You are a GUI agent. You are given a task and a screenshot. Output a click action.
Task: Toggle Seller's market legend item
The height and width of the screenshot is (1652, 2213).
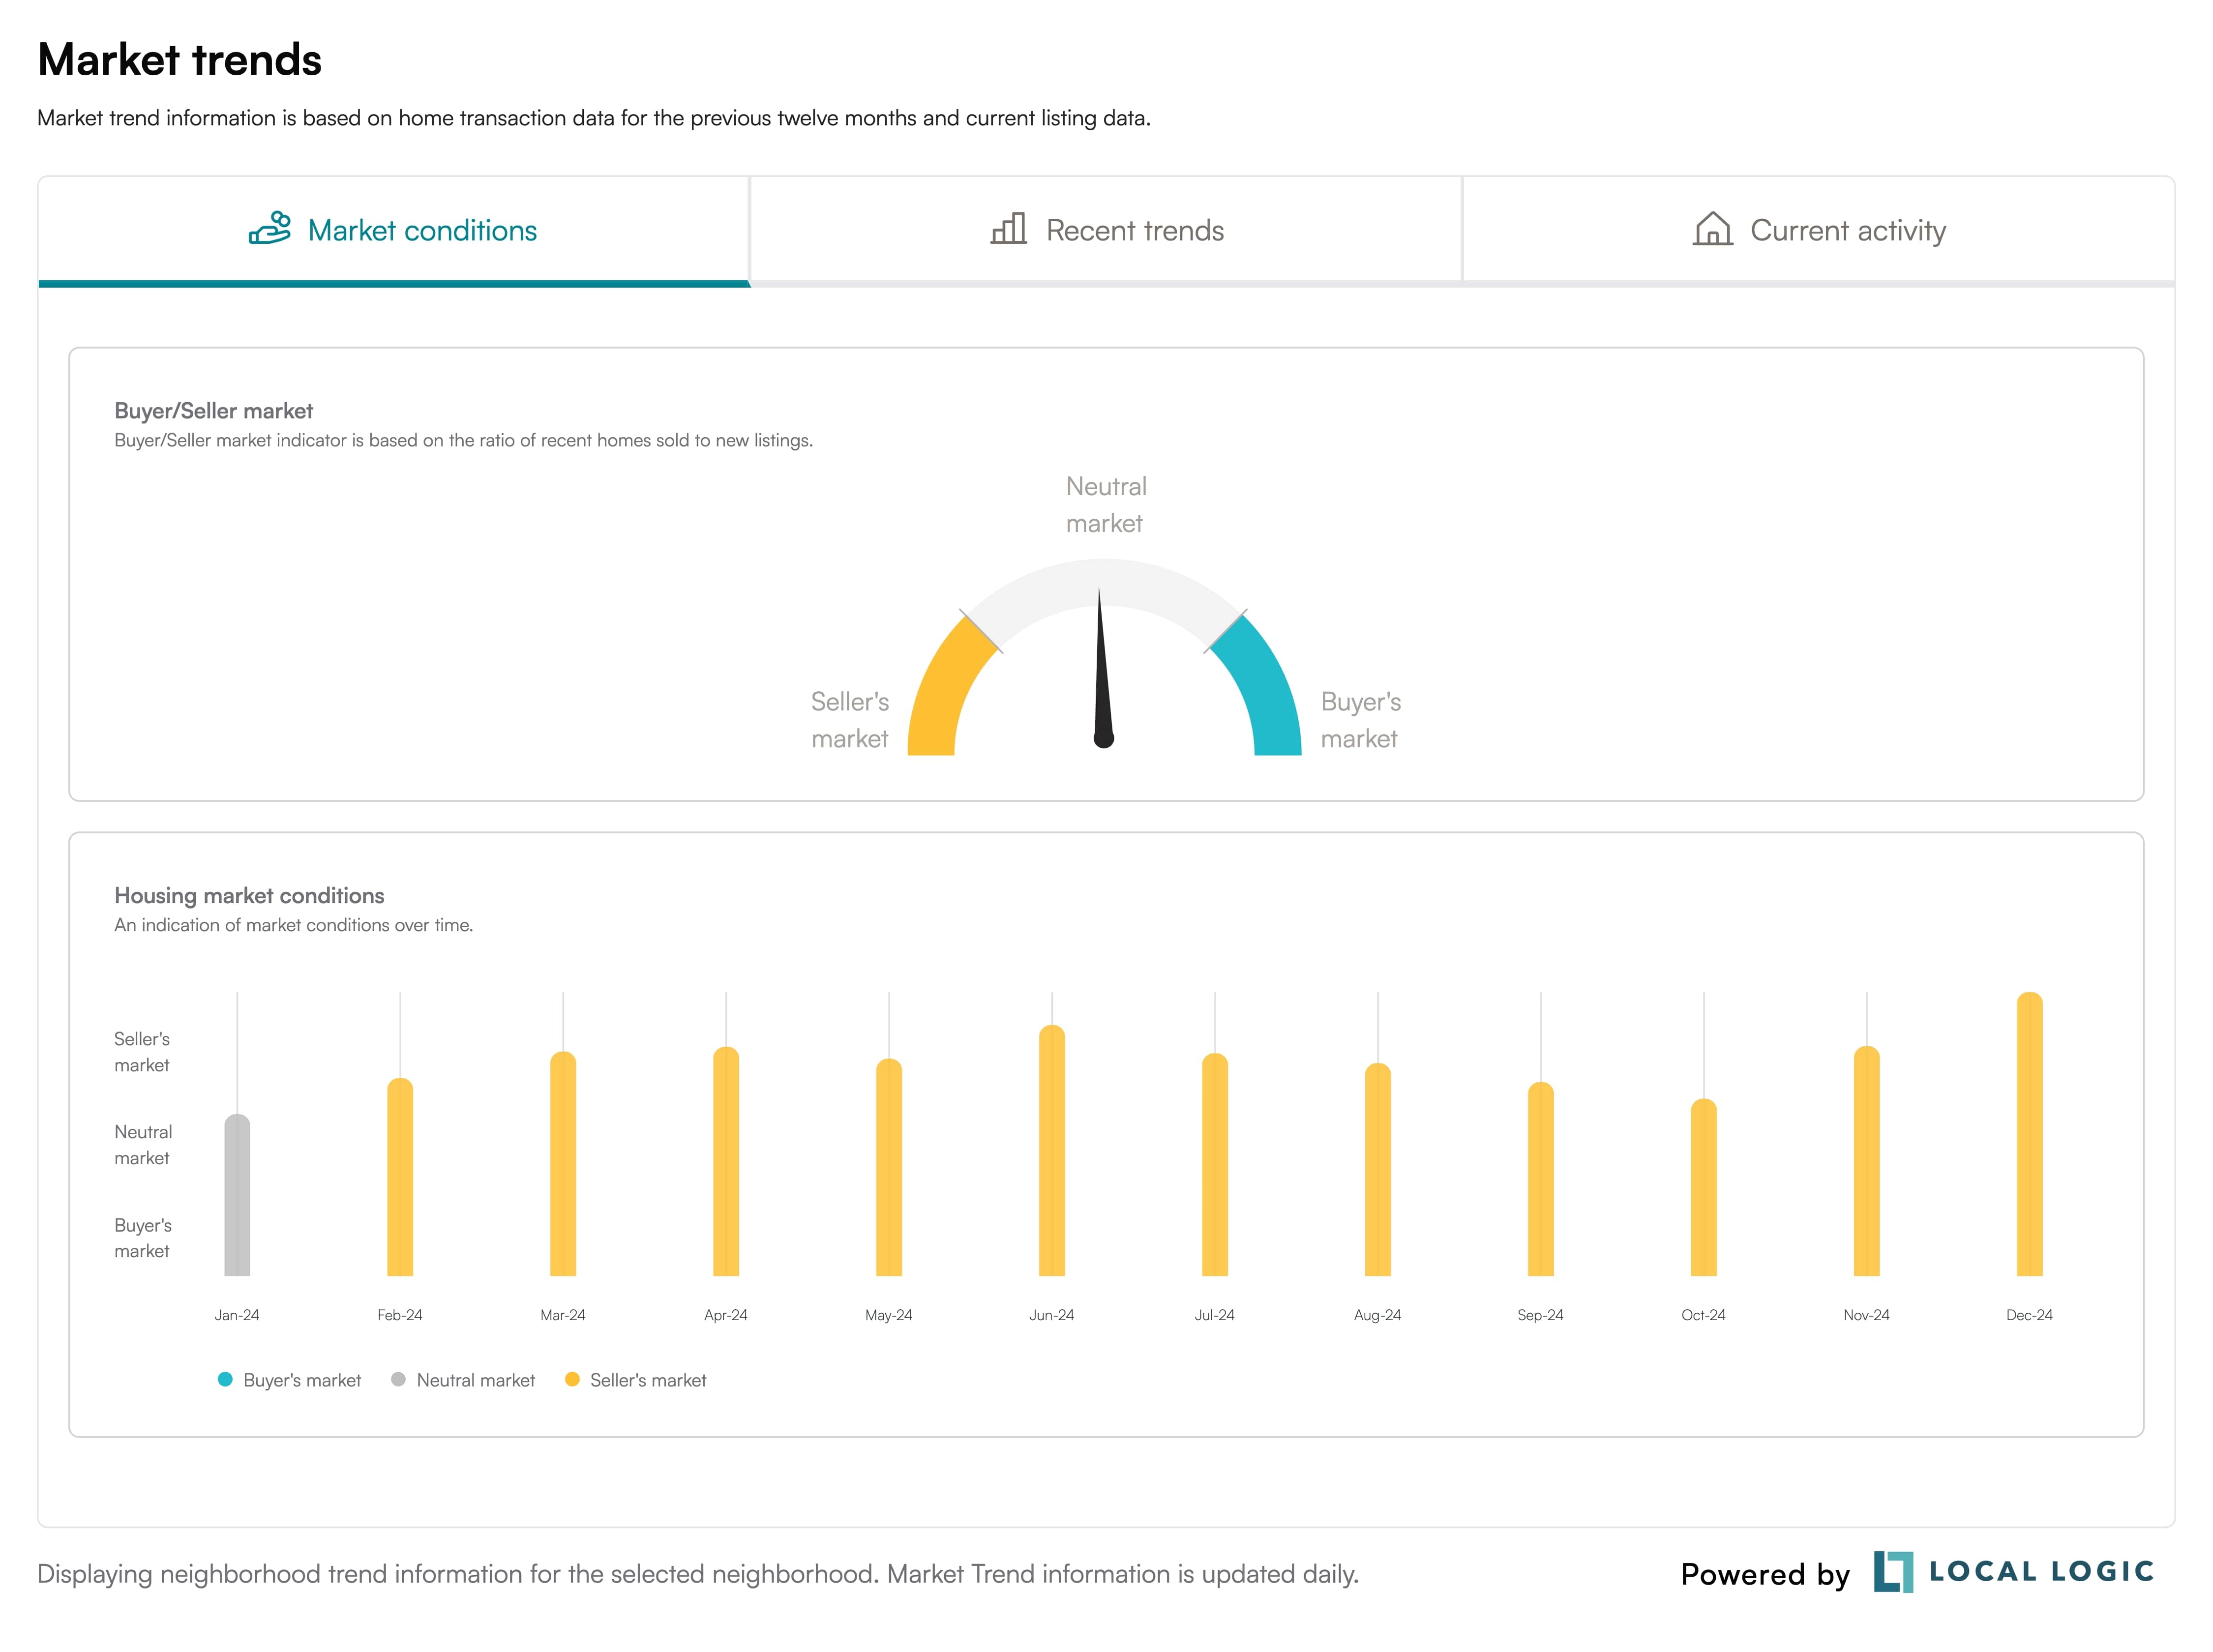(x=636, y=1380)
